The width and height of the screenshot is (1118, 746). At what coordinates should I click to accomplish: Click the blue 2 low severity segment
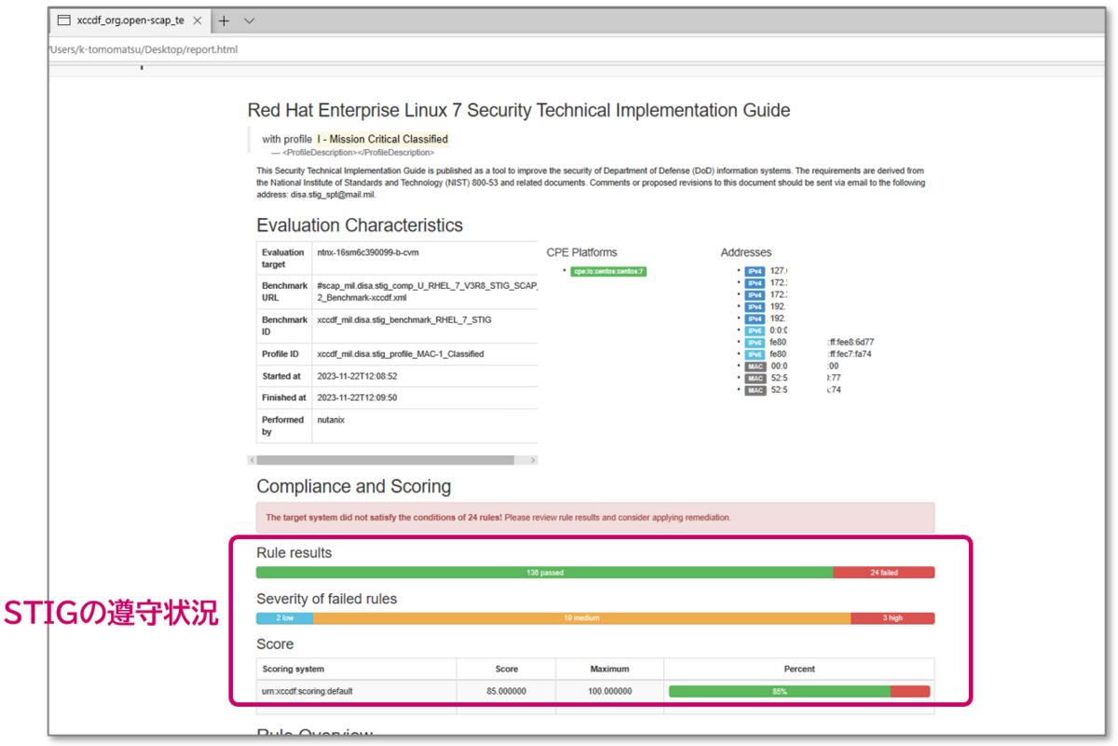285,618
